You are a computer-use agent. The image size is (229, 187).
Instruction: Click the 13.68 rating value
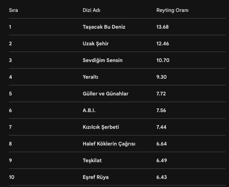point(163,27)
